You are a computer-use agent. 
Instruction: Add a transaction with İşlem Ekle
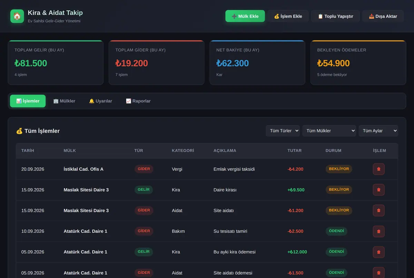click(x=288, y=16)
